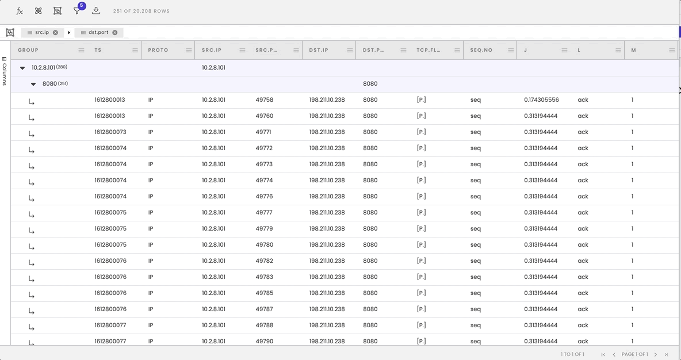
Task: Select the dst.port group chip
Action: 98,33
